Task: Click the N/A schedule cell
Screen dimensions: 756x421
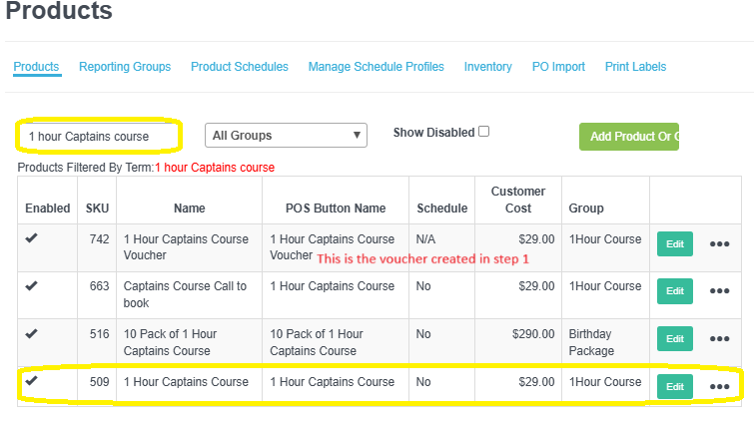Action: (425, 238)
